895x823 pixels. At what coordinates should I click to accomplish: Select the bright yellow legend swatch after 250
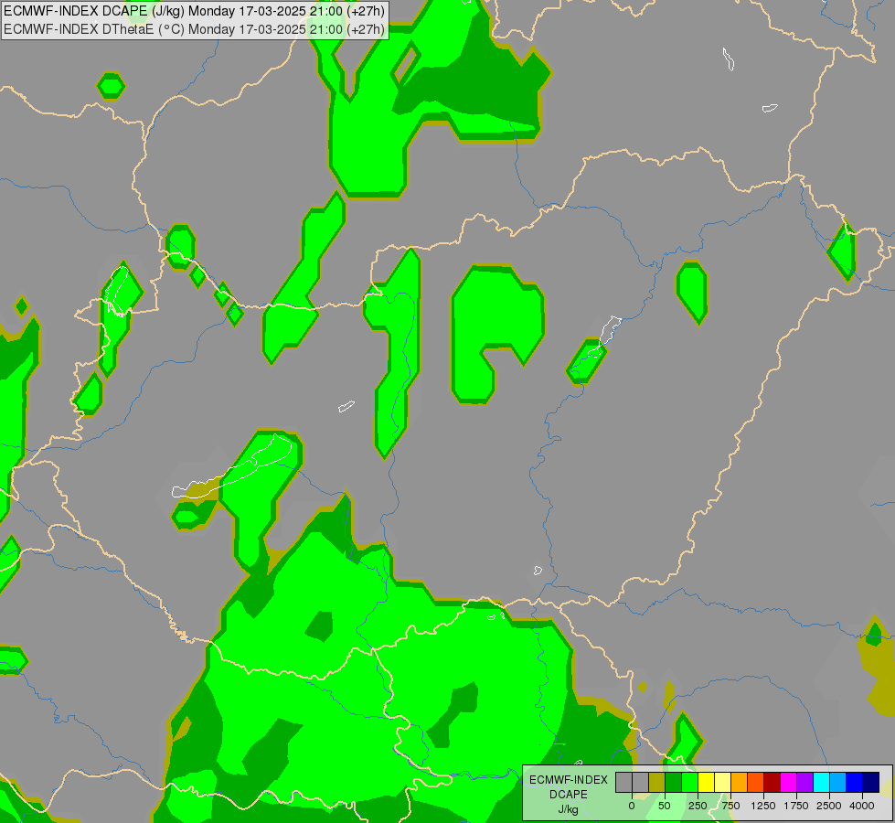pyautogui.click(x=706, y=783)
